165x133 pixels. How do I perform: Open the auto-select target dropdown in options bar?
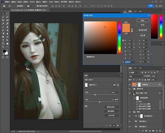tap(29, 6)
